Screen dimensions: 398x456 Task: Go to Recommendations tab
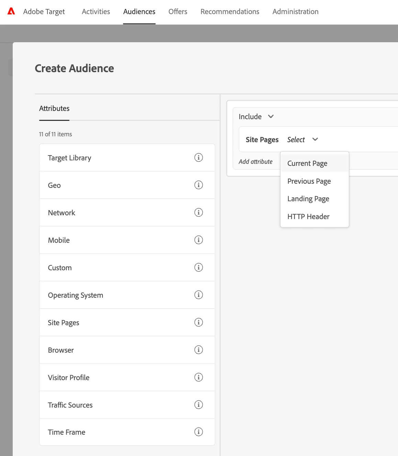click(230, 12)
